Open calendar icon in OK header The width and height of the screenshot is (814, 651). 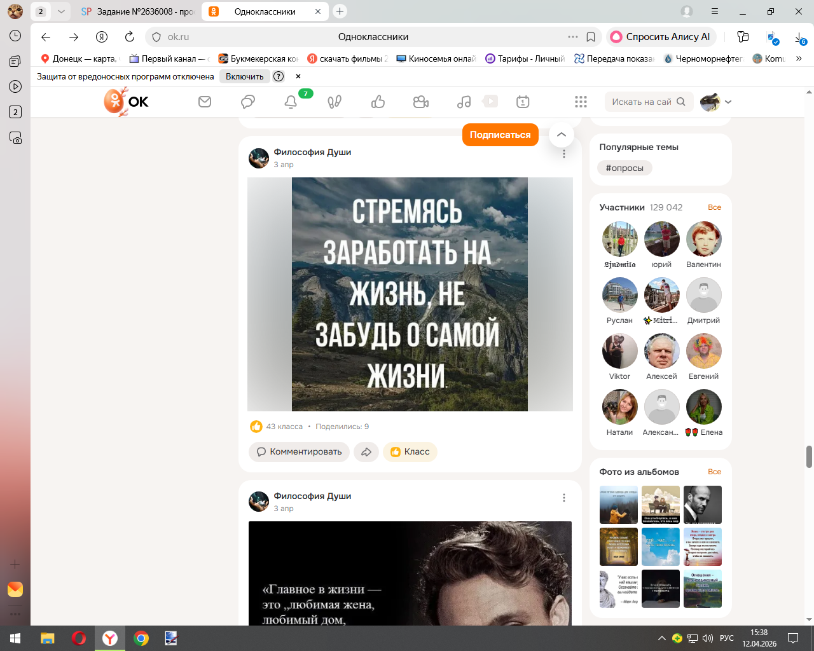523,102
